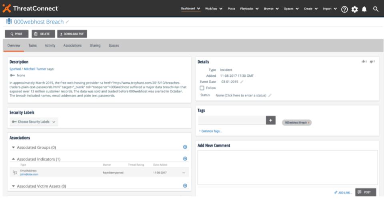Edit the Event Date pencil icon

[x=242, y=82]
